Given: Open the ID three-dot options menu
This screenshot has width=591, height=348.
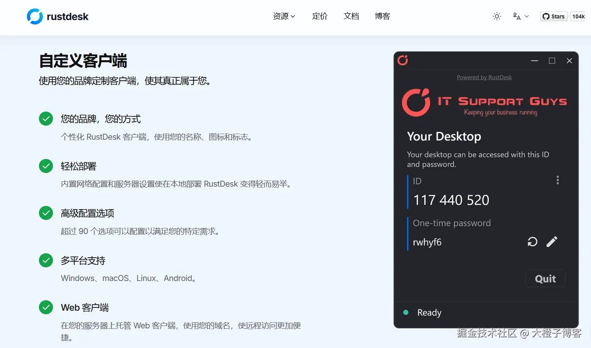Looking at the screenshot, I should pyautogui.click(x=557, y=180).
